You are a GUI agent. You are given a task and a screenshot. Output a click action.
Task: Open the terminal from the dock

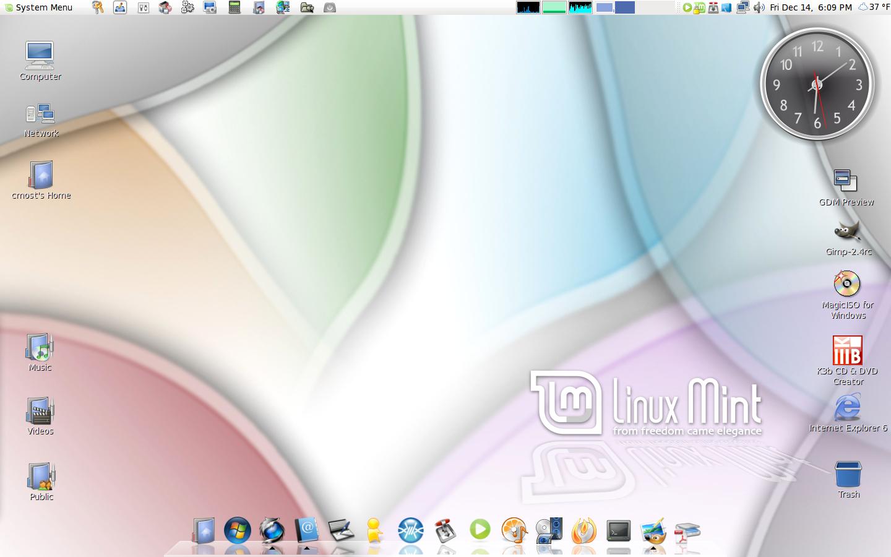coord(618,530)
